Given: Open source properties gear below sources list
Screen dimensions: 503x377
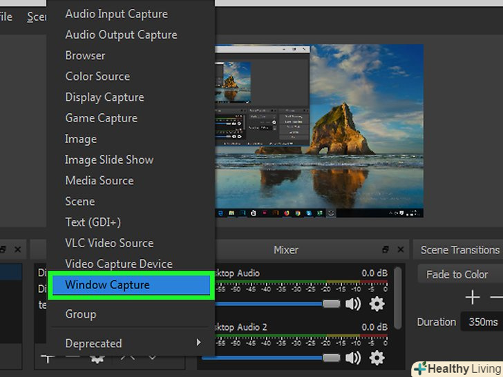Looking at the screenshot, I should [x=97, y=357].
